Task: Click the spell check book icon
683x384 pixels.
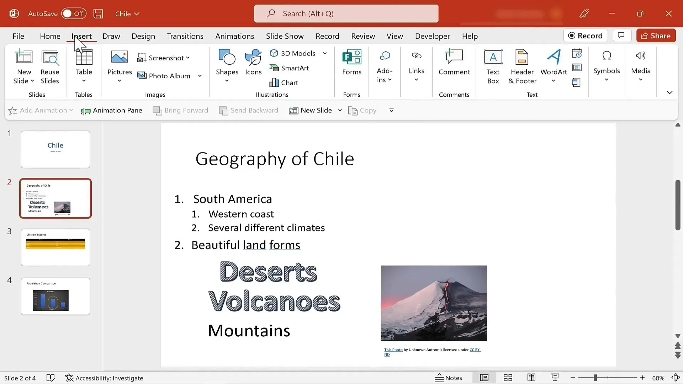Action: [x=51, y=378]
